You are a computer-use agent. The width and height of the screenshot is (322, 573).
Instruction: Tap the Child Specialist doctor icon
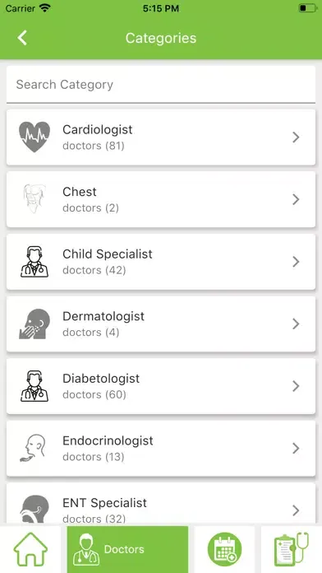[x=34, y=262]
